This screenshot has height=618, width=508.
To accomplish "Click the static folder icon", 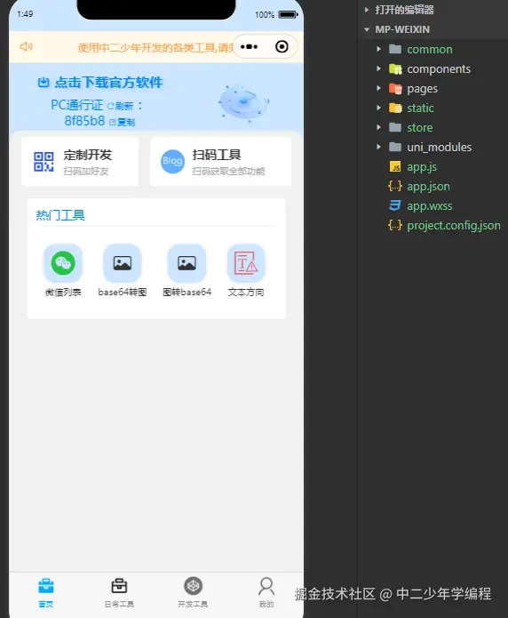I will pyautogui.click(x=395, y=108).
